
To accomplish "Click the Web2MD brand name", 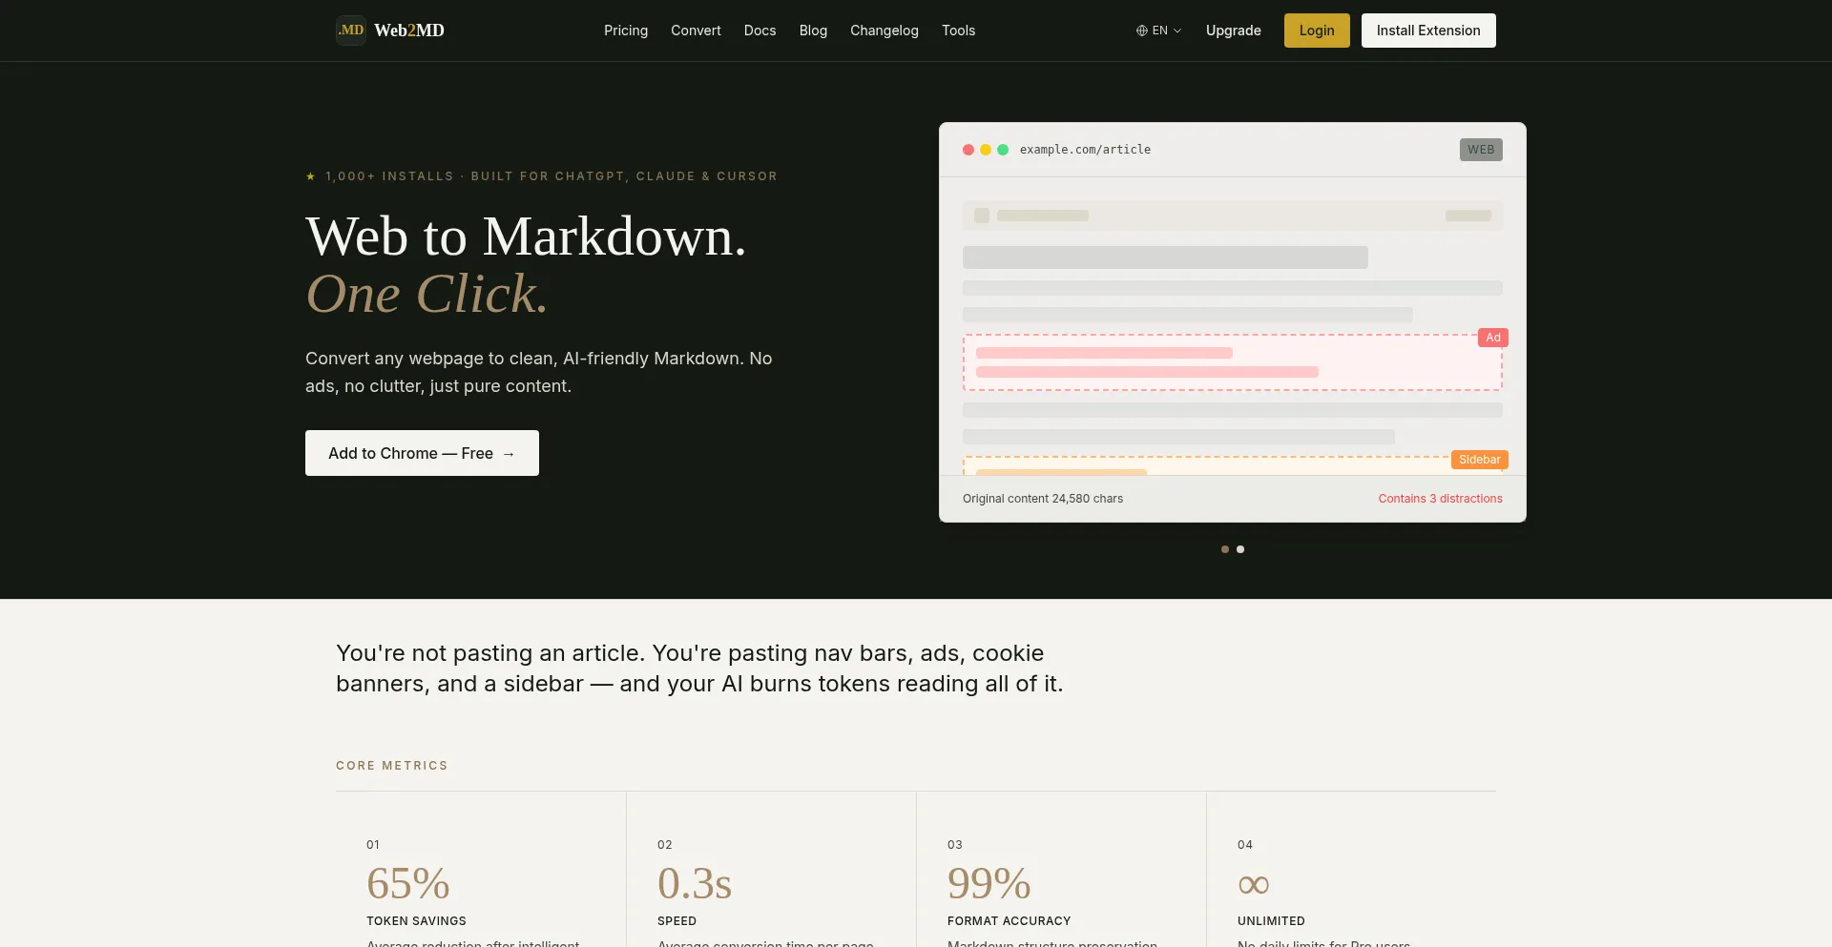I will coord(409,31).
